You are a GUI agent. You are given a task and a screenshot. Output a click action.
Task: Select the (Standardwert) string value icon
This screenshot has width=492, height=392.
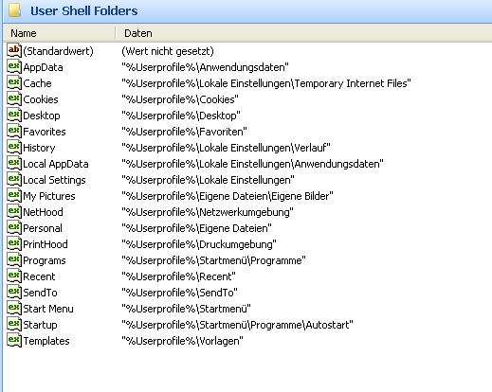coord(14,50)
